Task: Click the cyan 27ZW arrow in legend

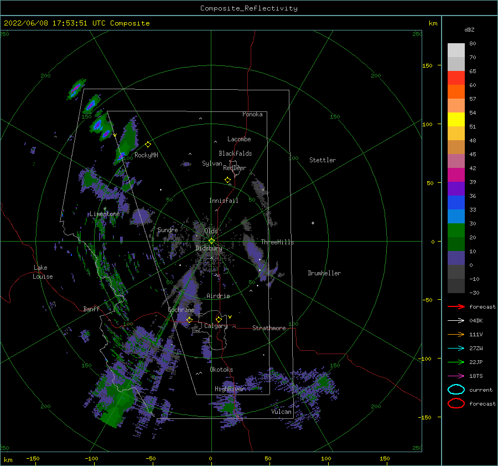Action: [456, 349]
